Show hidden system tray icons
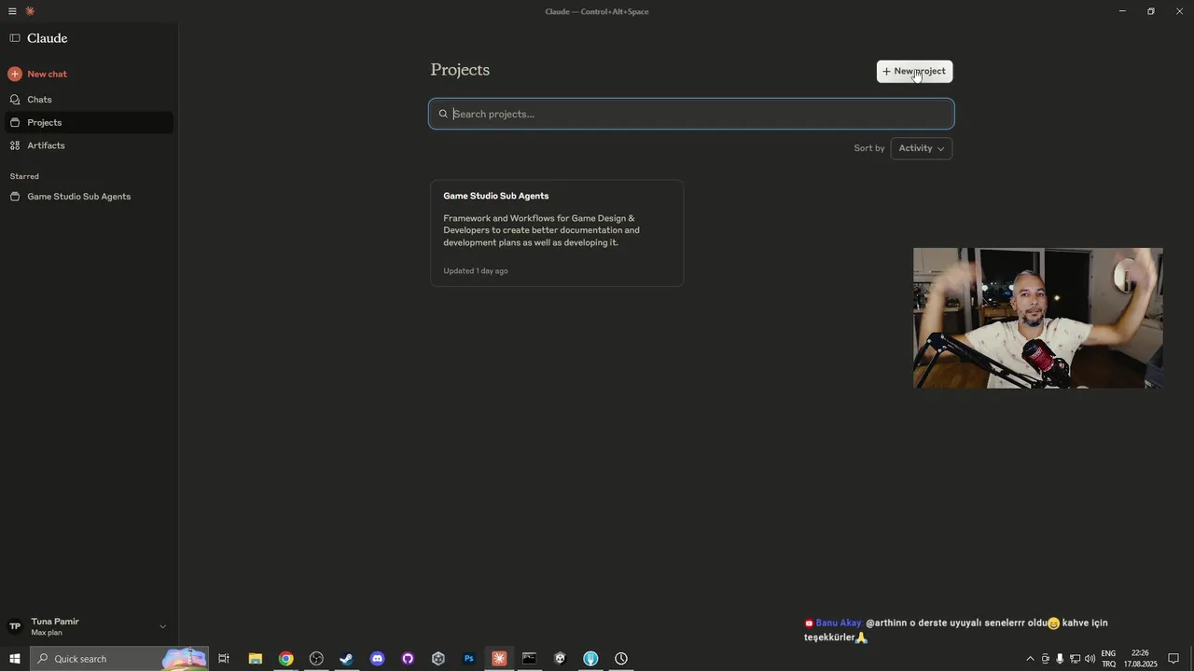The height and width of the screenshot is (671, 1194). 1030,659
